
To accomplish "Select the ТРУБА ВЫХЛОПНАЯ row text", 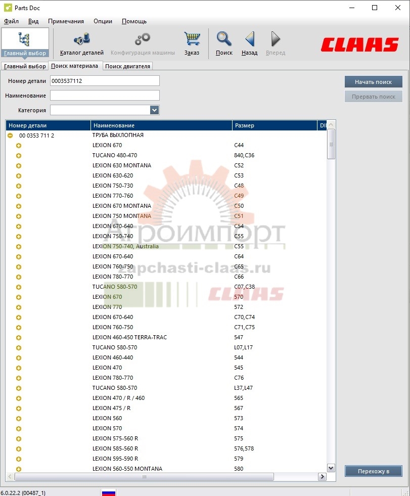I will pos(118,135).
